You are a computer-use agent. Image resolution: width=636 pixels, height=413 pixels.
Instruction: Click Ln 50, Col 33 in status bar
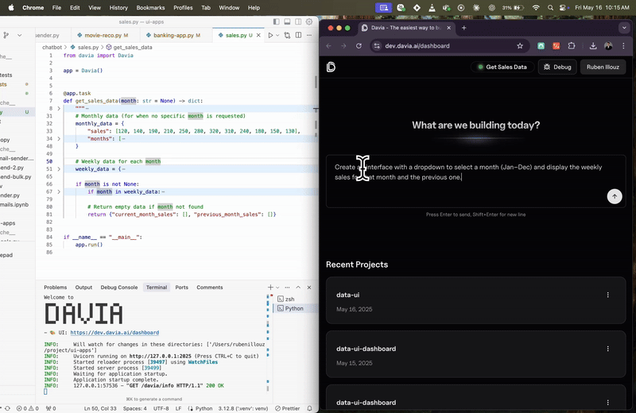[100, 408]
